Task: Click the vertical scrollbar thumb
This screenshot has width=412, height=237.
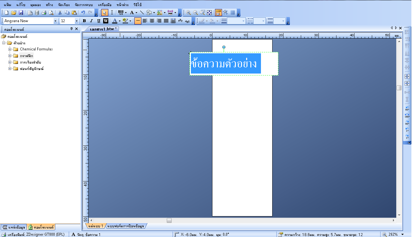Action: coord(399,88)
